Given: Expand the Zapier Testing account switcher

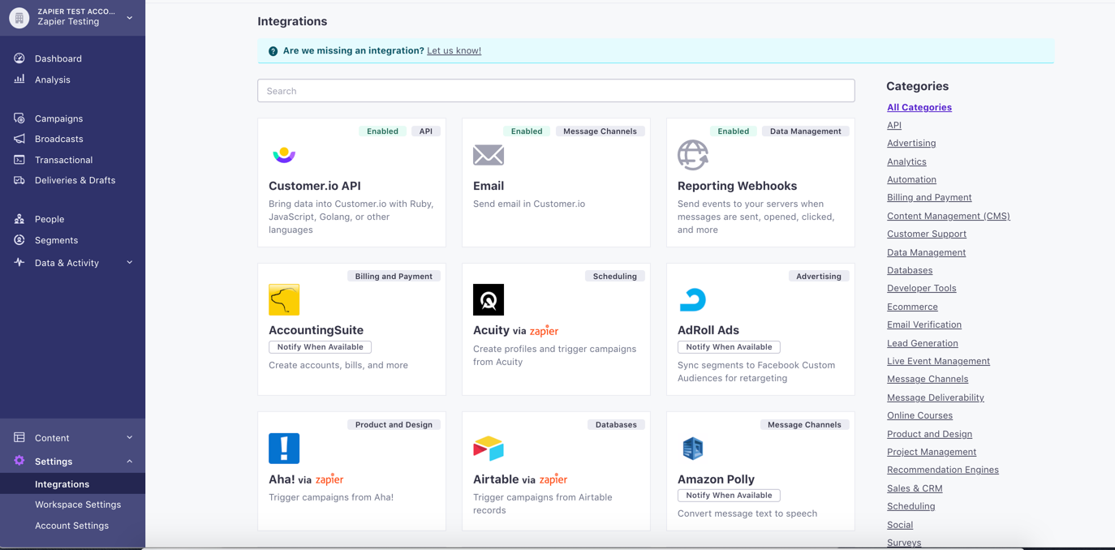Looking at the screenshot, I should pos(73,17).
